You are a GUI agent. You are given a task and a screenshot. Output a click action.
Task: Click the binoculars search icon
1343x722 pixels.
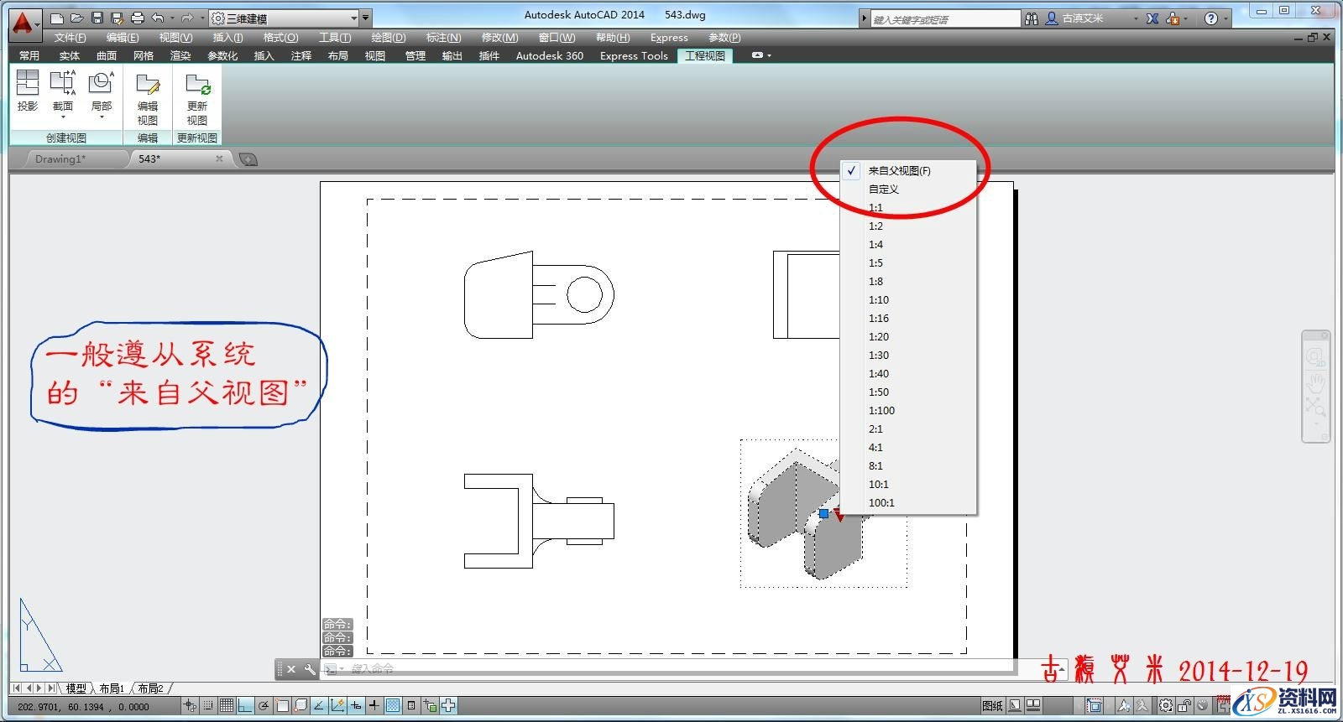[x=1032, y=18]
